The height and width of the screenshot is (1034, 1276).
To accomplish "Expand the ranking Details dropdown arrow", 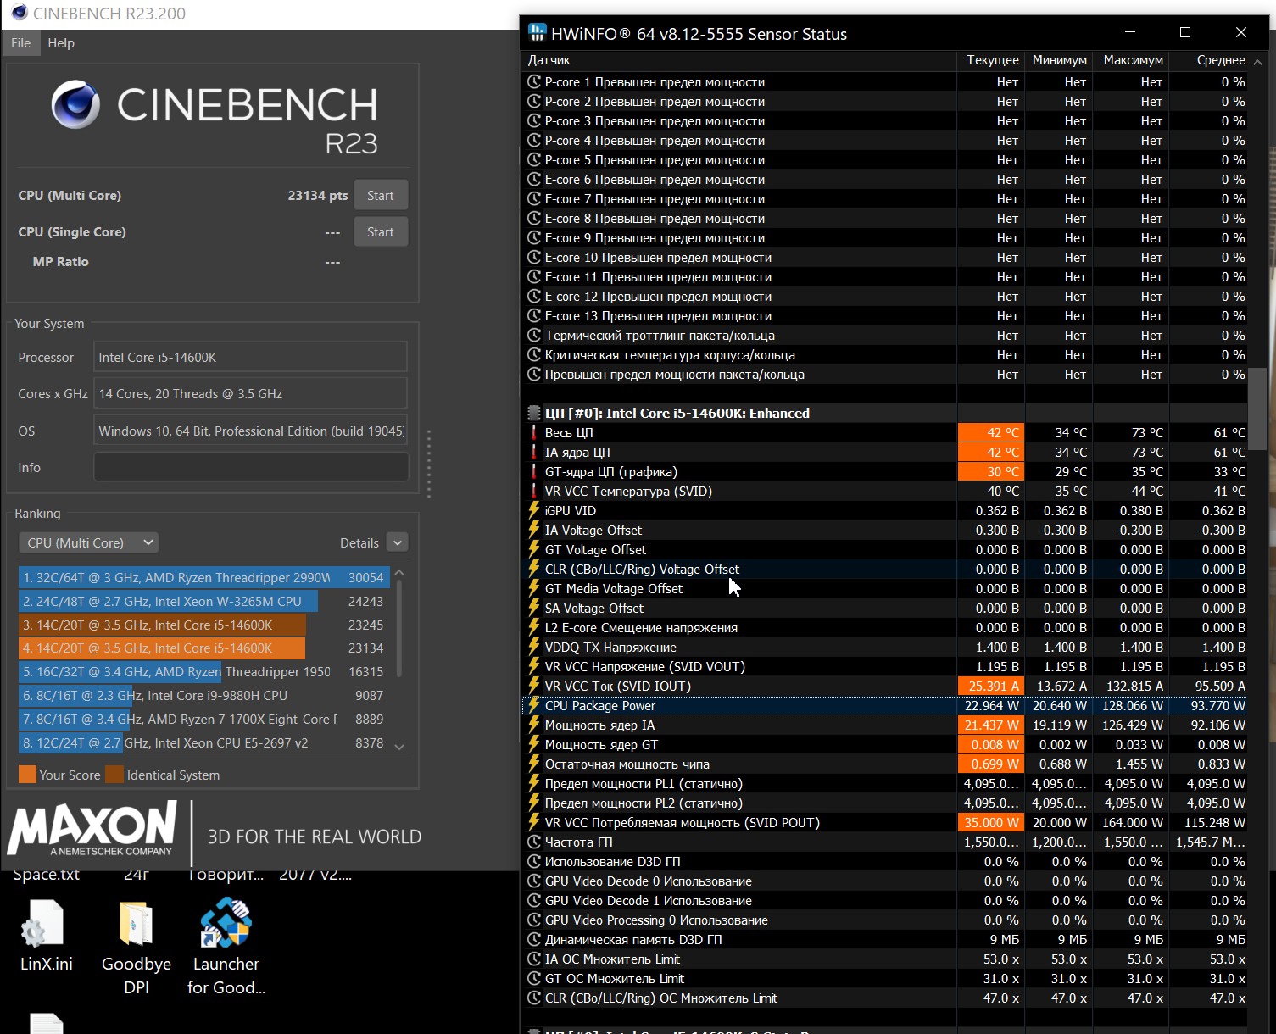I will click(x=397, y=543).
